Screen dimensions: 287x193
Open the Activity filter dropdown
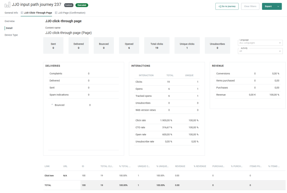point(260,51)
